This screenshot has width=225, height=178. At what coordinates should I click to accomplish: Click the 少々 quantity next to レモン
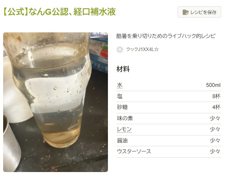click(215, 129)
